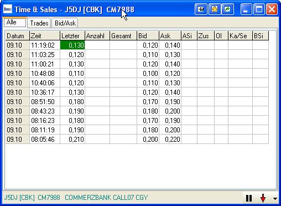Image resolution: width=281 pixels, height=206 pixels.
Task: Click the status bar text COMMERZBANK CALL07 CGY
Action: 106,198
